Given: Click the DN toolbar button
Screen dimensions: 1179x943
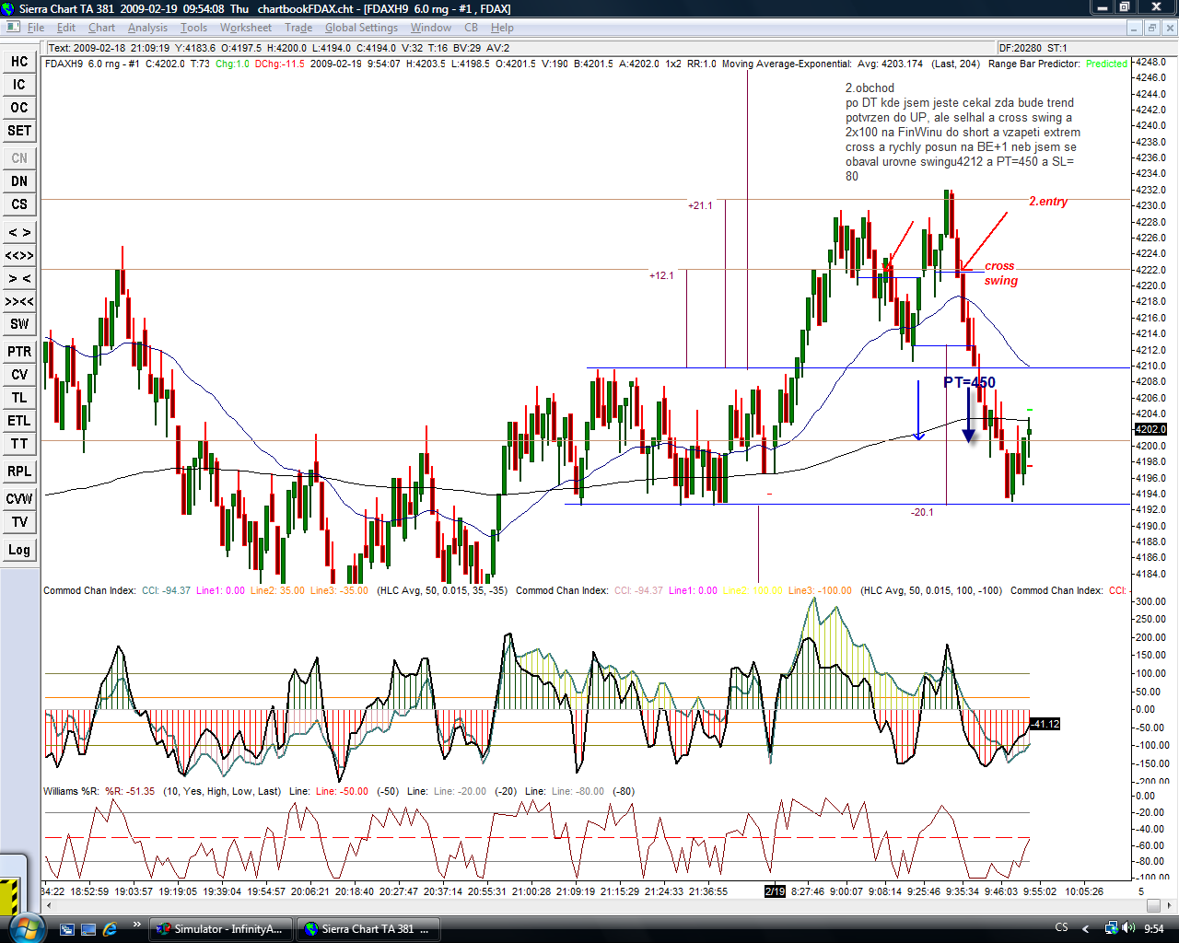Looking at the screenshot, I should click(x=19, y=181).
